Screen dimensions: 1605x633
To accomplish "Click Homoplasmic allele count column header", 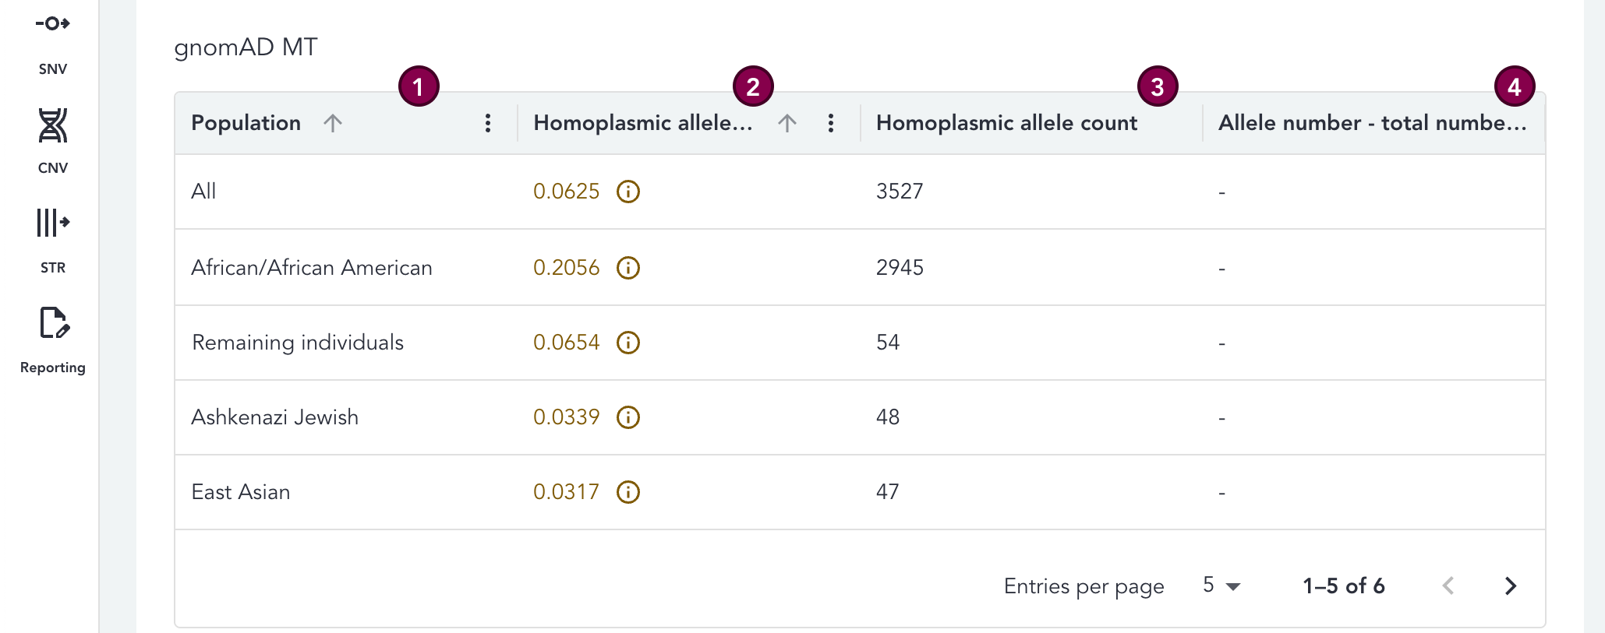I will [x=1006, y=123].
